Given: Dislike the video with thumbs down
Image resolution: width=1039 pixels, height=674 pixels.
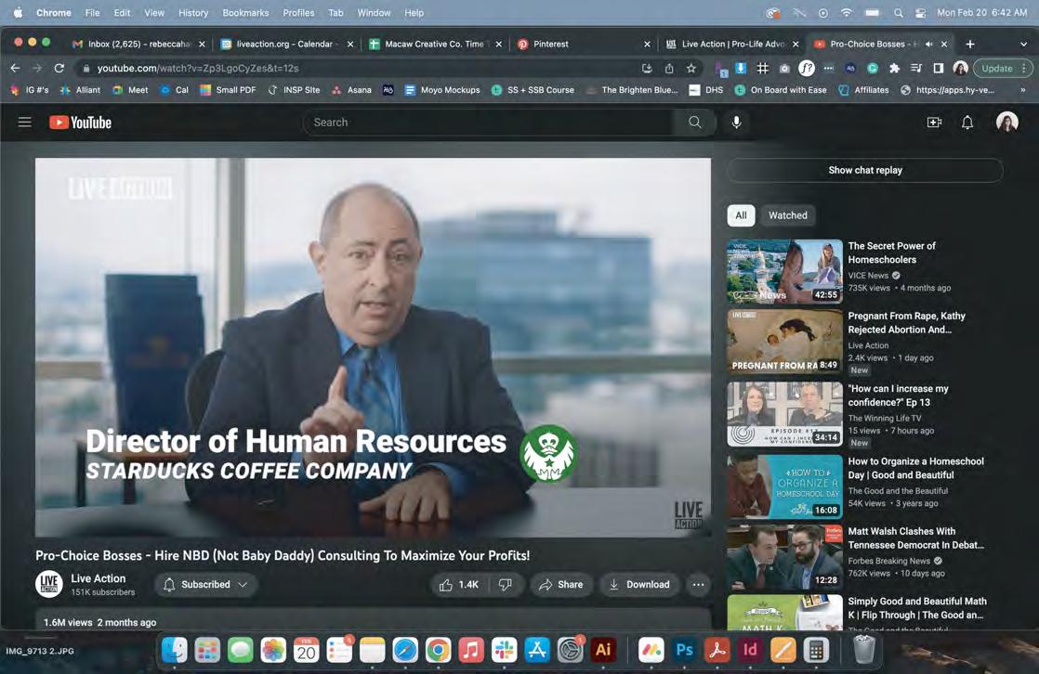Looking at the screenshot, I should 506,585.
